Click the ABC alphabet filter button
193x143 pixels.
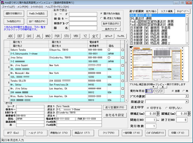coord(11,36)
